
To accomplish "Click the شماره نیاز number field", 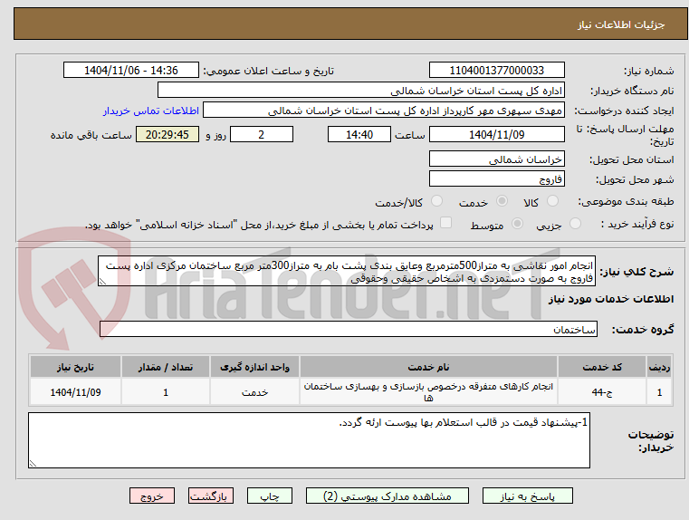I will pos(496,71).
